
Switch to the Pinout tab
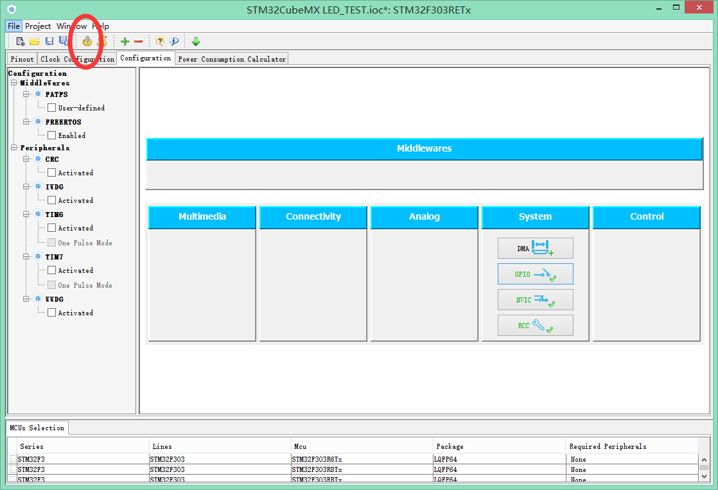pos(22,59)
